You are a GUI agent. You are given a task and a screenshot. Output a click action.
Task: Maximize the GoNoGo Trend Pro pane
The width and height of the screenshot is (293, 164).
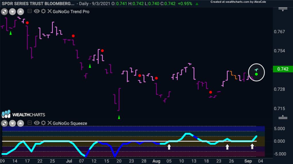(4, 12)
